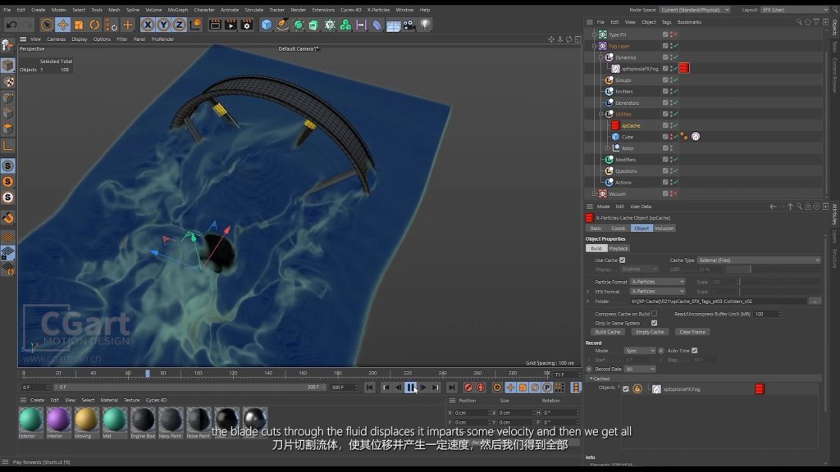
Task: Enable Compress Cache on Build
Action: point(654,314)
